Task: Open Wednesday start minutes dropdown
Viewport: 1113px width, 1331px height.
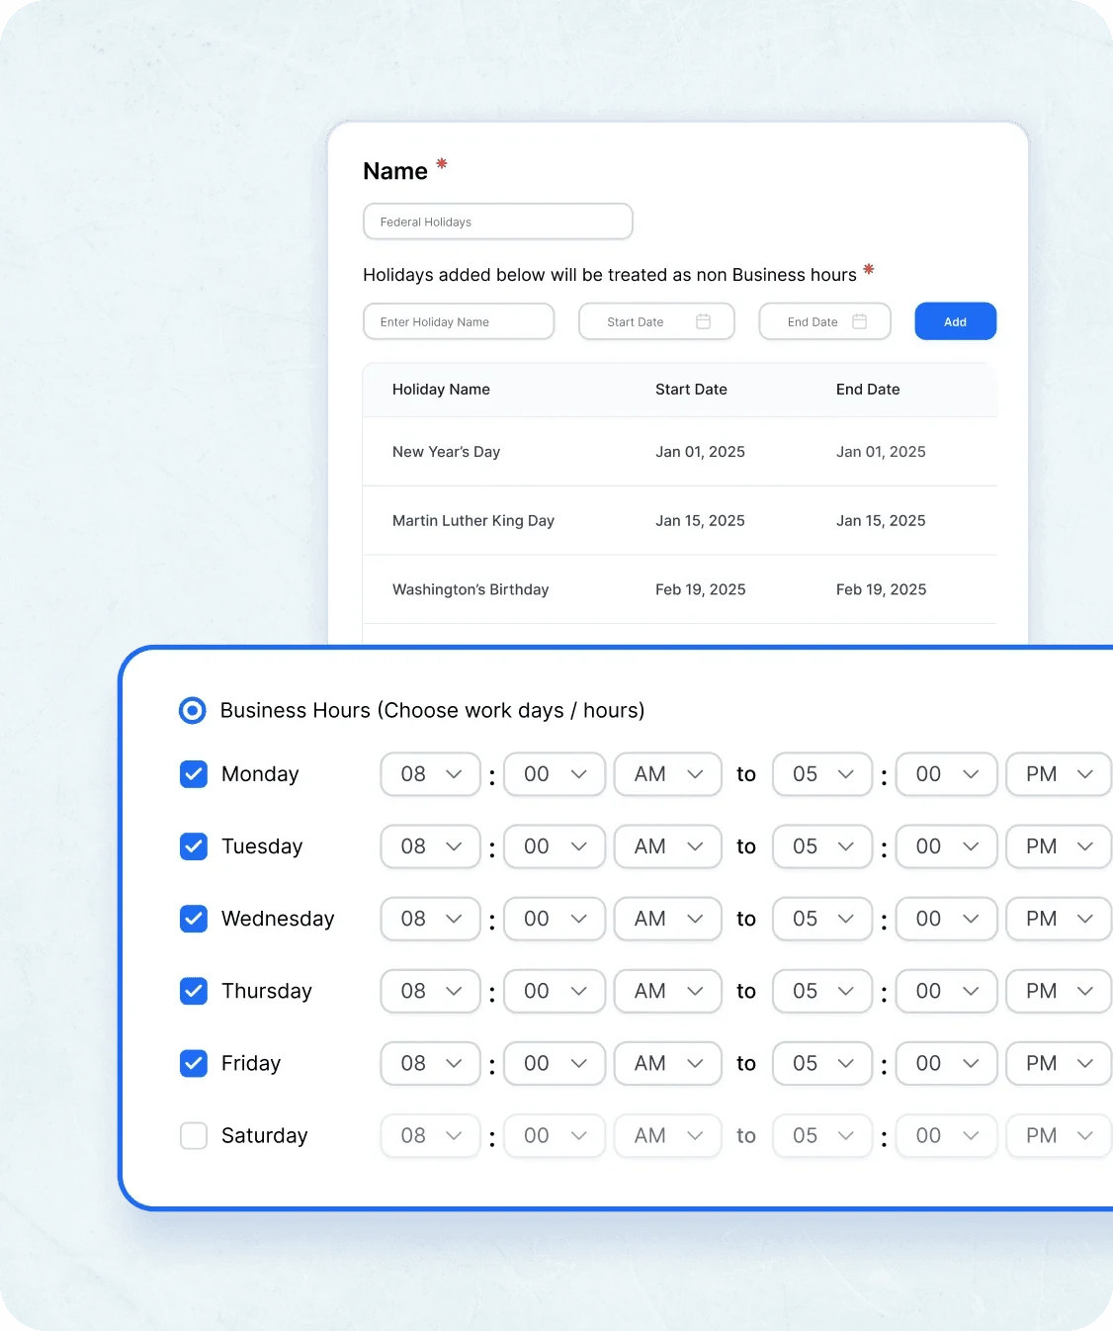Action: point(555,919)
